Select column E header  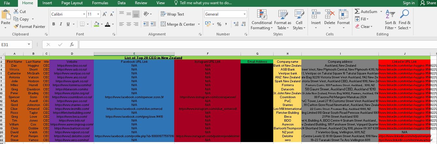point(134,54)
